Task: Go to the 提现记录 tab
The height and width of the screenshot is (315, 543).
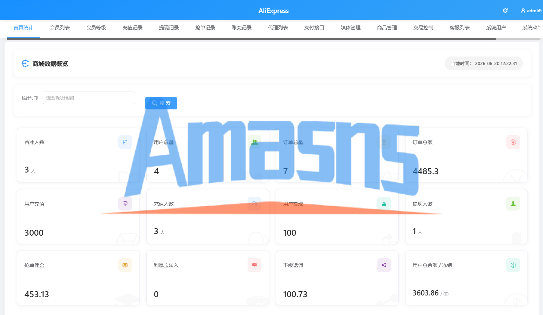Action: [169, 28]
